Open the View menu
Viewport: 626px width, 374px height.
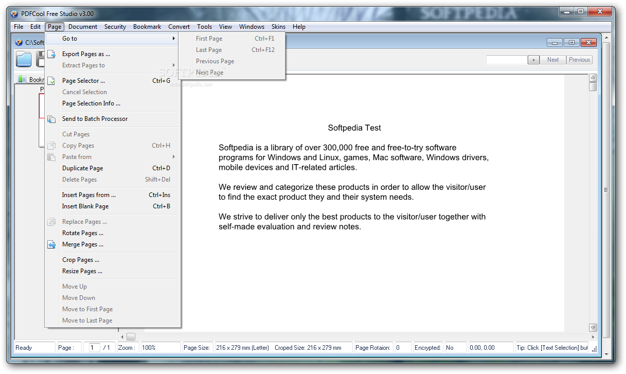coord(225,26)
